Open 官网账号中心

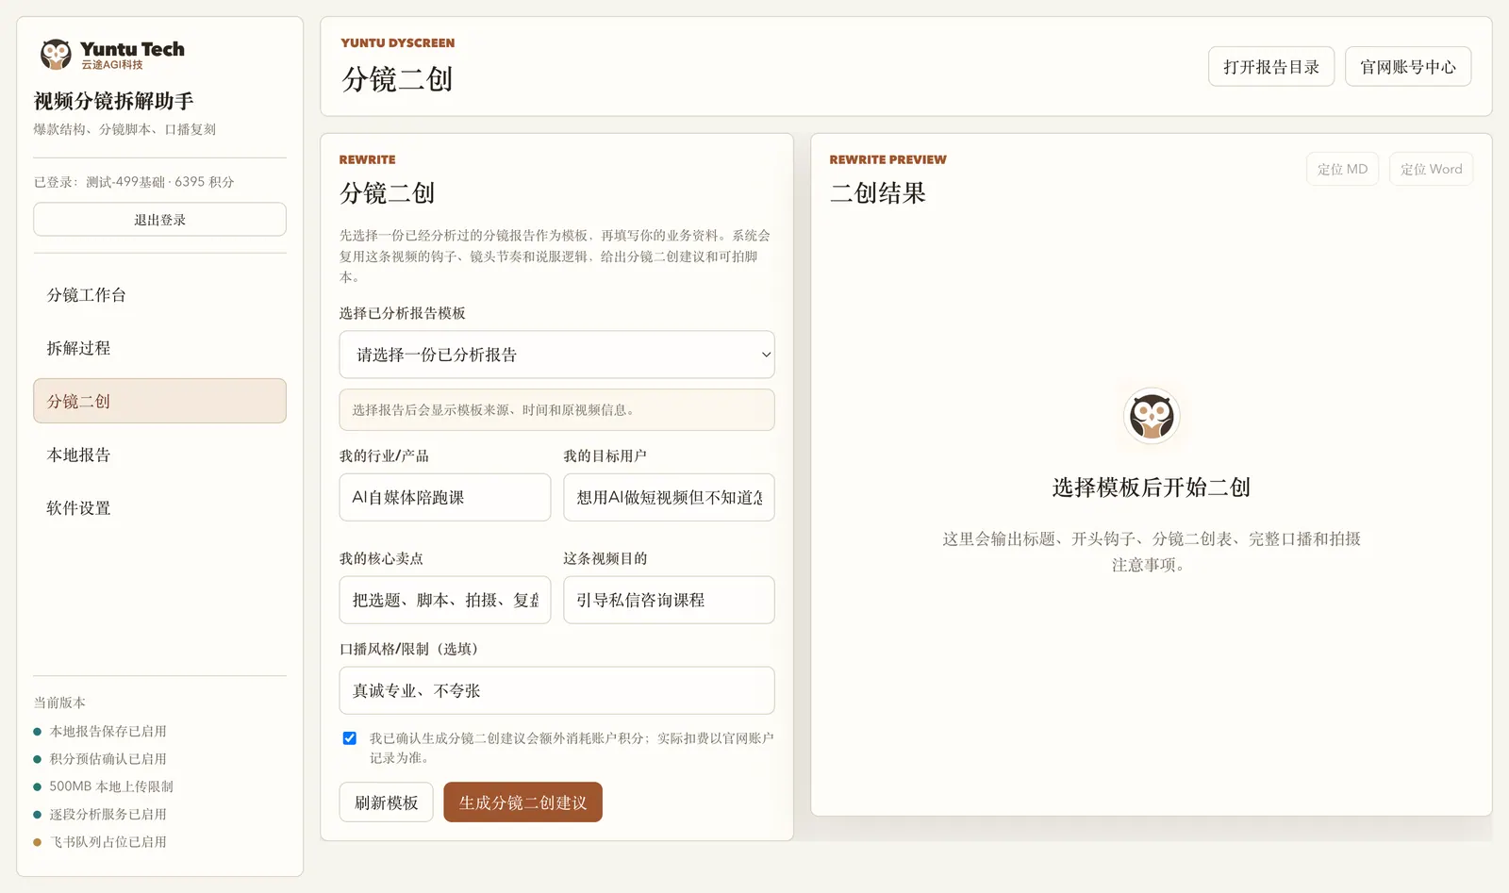(1408, 67)
